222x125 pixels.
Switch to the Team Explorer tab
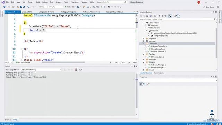159,73
